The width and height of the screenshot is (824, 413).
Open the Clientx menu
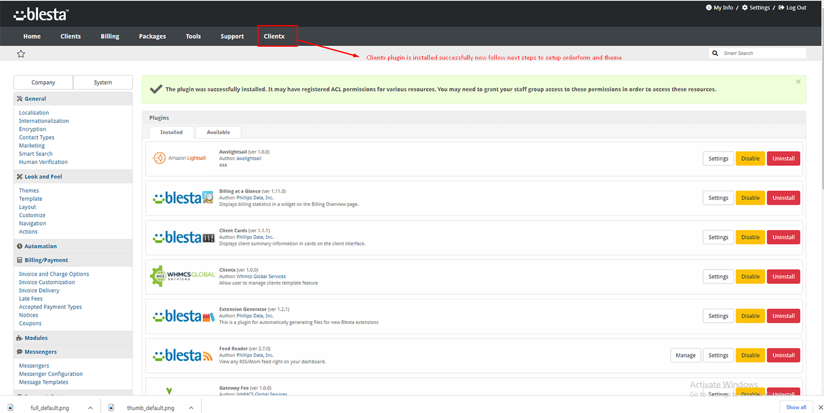(x=274, y=36)
